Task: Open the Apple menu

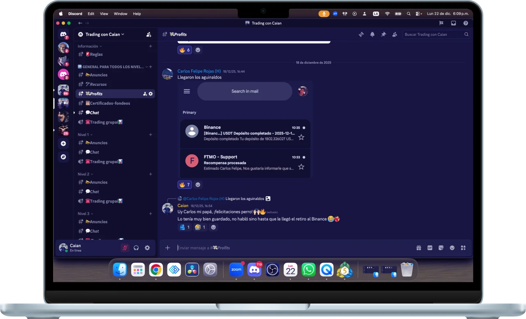Action: 61,14
